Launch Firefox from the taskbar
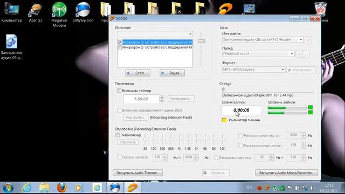345x194 pixels. 61,188
